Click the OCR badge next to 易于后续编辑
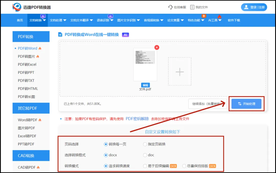This screenshot has height=173, width=276. 173,166
